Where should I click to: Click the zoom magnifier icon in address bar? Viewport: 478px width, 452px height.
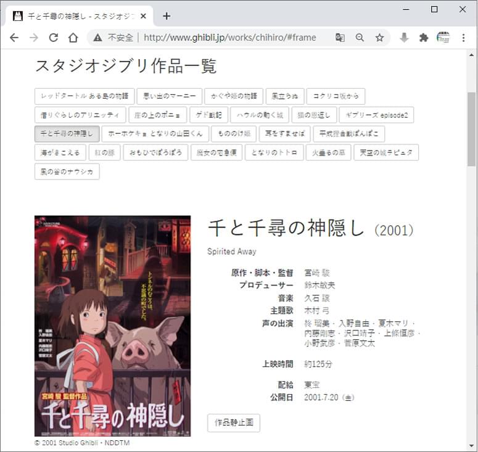pyautogui.click(x=360, y=38)
